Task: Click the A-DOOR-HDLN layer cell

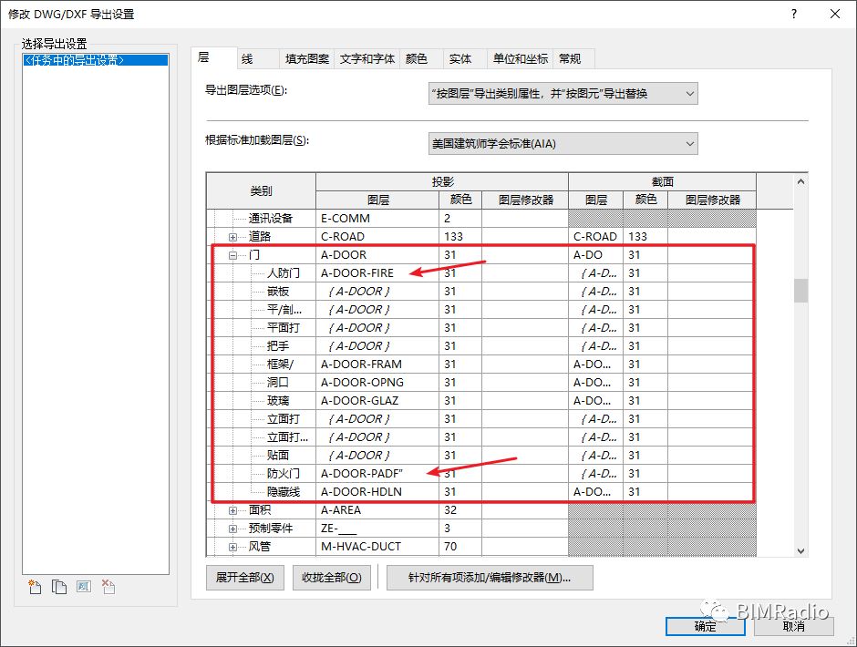Action: [x=377, y=492]
